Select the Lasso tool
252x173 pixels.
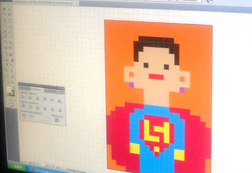click(10, 14)
